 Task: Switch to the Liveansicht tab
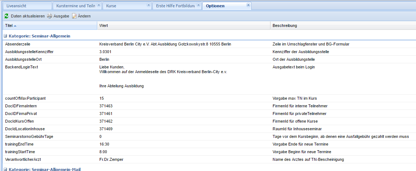click(x=17, y=6)
